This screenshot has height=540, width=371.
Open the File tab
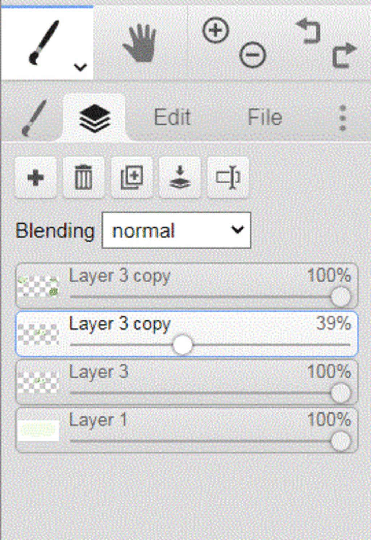(x=265, y=117)
